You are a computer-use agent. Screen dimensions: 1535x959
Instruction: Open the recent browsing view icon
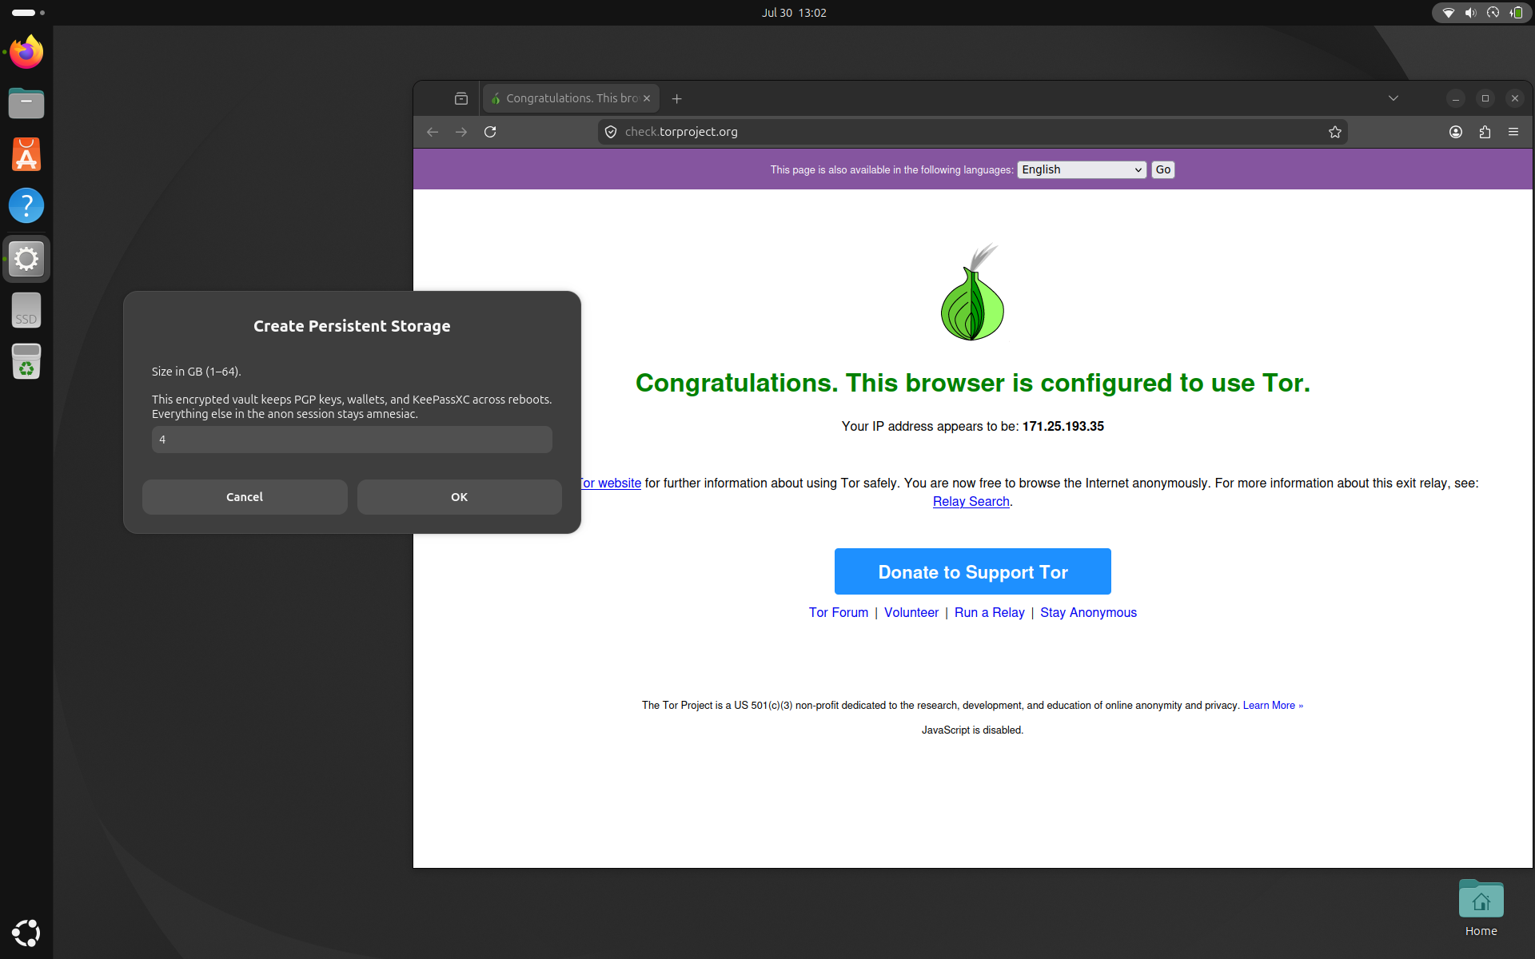click(x=461, y=98)
